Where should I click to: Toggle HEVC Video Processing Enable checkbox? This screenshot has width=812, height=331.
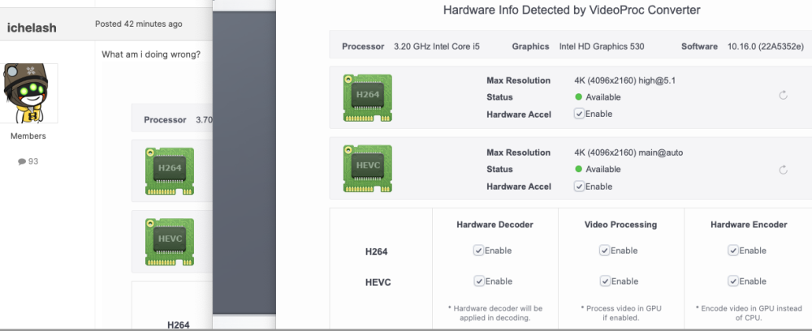(604, 282)
